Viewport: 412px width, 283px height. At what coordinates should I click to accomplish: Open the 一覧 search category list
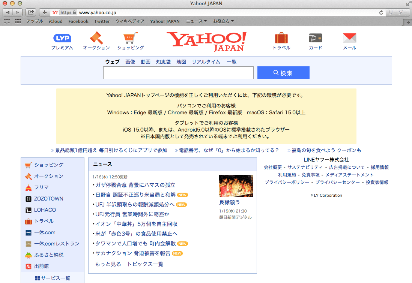(x=232, y=62)
